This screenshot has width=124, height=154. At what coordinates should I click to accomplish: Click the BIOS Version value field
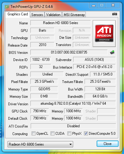tap(69, 52)
